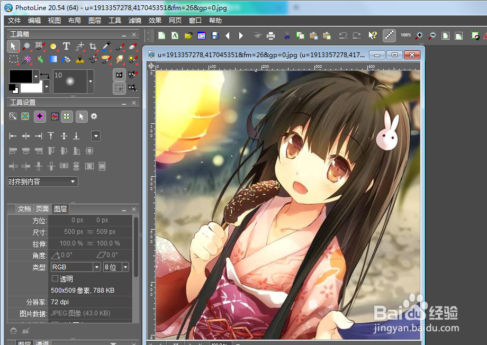The image size is (487, 345).
Task: Open file with folder toolbar icon
Action: [188, 35]
